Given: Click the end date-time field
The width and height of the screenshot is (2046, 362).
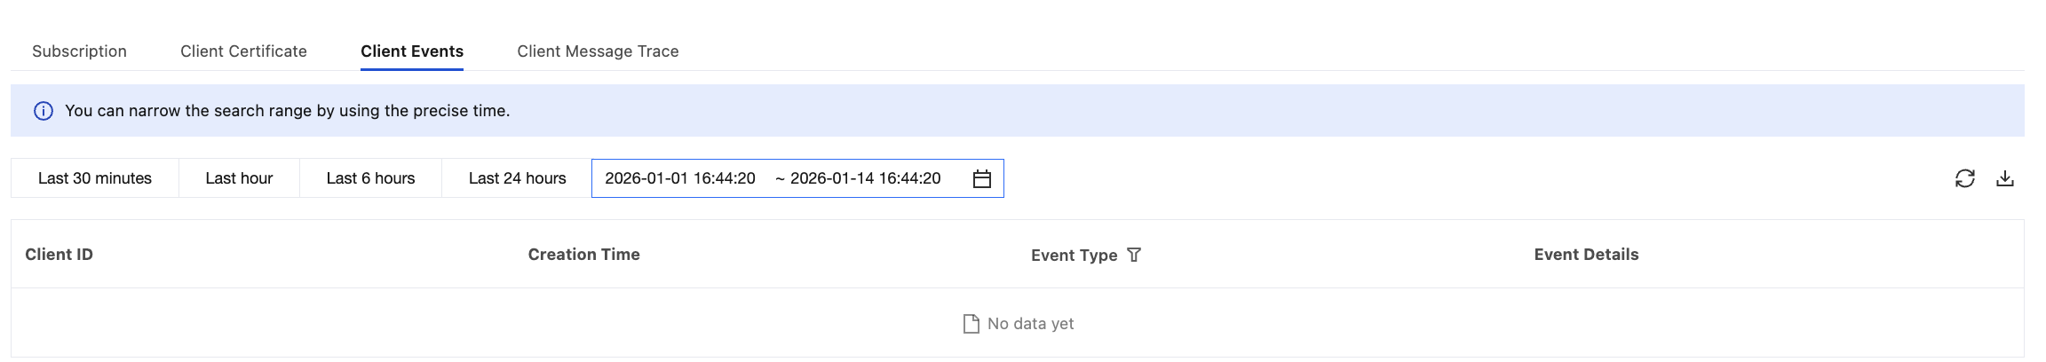Looking at the screenshot, I should pos(865,178).
